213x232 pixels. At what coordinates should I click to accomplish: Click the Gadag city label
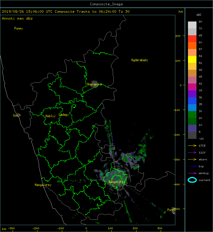coord(63,115)
